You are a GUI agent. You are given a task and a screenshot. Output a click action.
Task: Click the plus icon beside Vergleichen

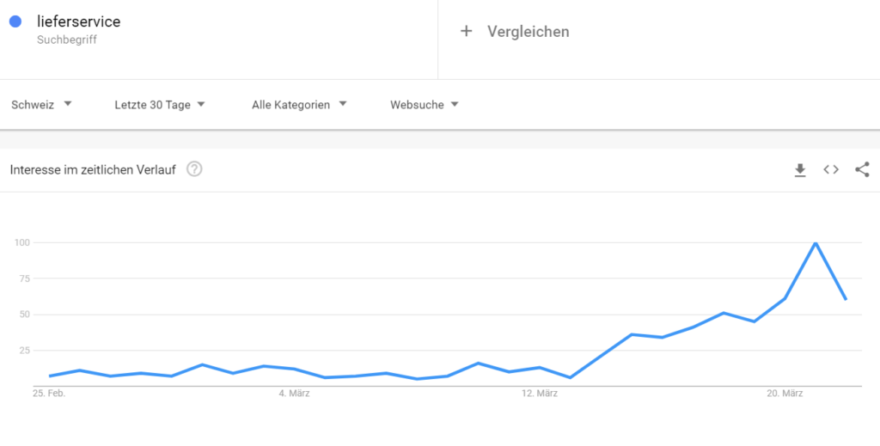[x=467, y=31]
